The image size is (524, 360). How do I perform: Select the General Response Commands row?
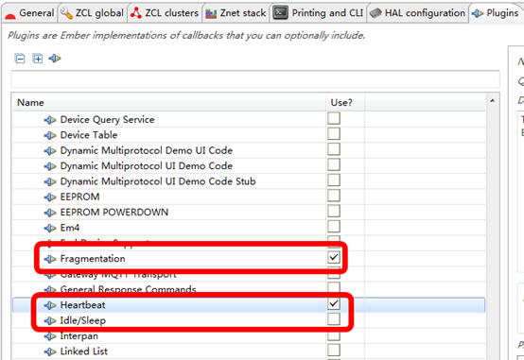click(249, 288)
